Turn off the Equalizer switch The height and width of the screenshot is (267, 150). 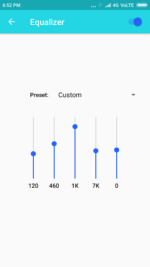(x=135, y=22)
